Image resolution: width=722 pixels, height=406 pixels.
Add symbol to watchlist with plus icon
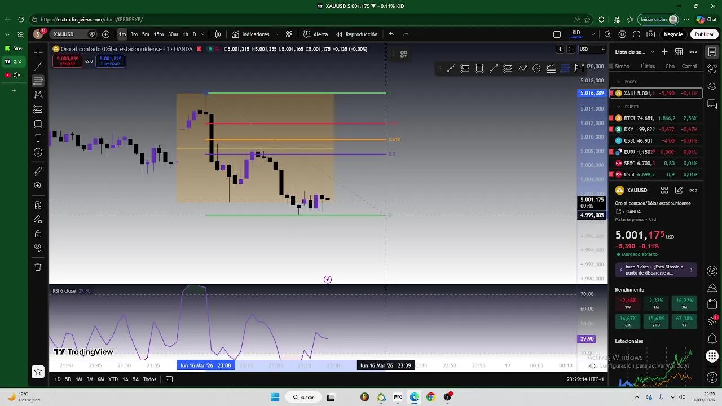coord(664,52)
